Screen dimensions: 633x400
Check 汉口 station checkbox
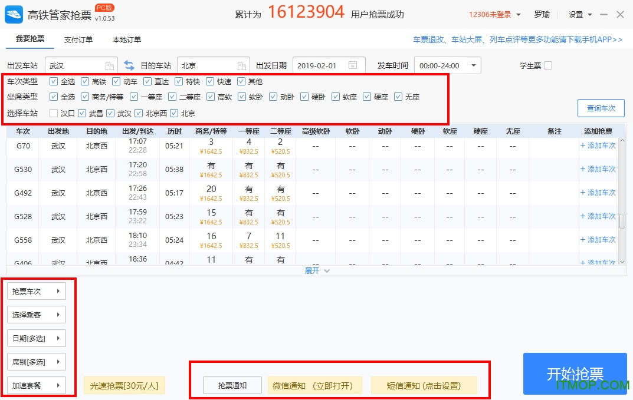[53, 113]
